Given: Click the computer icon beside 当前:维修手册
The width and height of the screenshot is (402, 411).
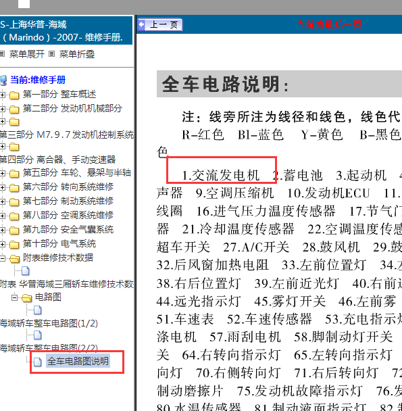Looking at the screenshot, I should pyautogui.click(x=3, y=80).
